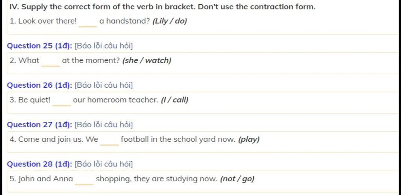This screenshot has width=401, height=195.
Task: Click the blank before 'our homeroom teacher'
Action: (61, 101)
